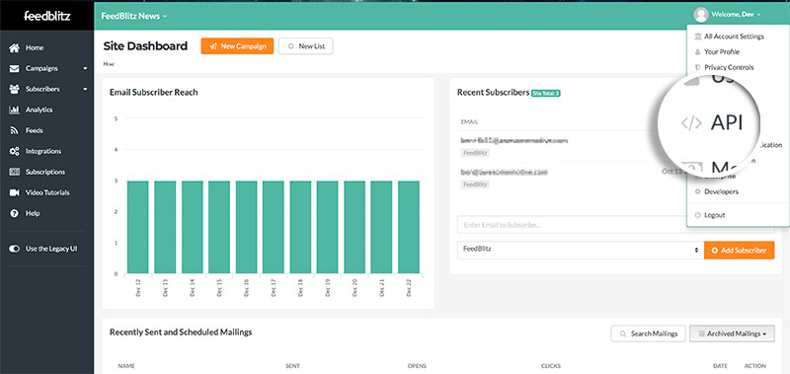
Task: Click the Add Subscriber button
Action: click(739, 251)
